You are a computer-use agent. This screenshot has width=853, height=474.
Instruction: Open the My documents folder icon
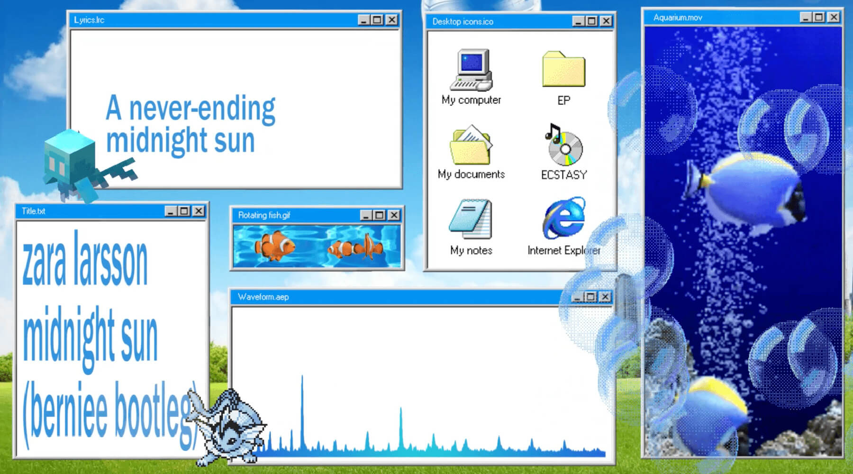point(471,145)
